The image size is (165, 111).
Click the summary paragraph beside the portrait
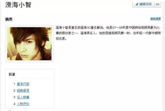[x=108, y=33]
